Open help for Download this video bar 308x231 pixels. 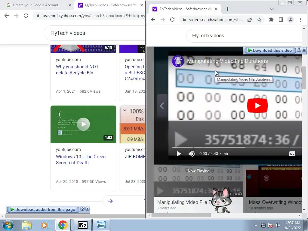pos(299,50)
